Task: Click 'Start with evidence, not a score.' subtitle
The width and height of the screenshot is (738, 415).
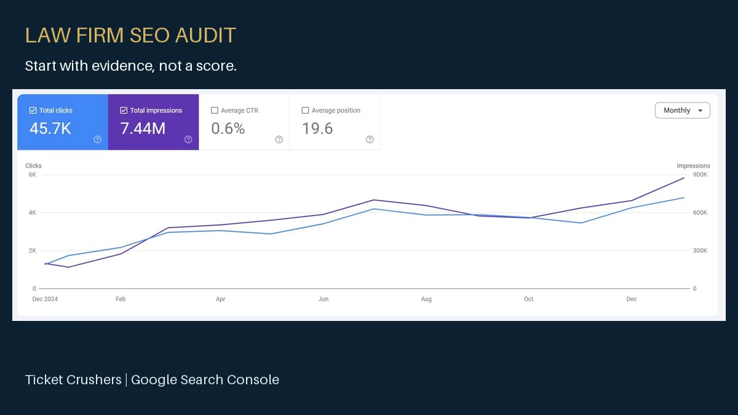Action: pos(130,66)
